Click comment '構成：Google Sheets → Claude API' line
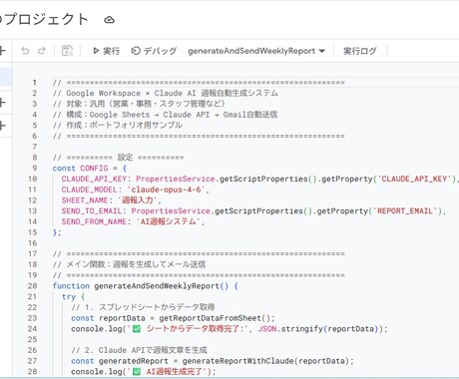Screen dimensions: 459x379 pyautogui.click(x=165, y=115)
